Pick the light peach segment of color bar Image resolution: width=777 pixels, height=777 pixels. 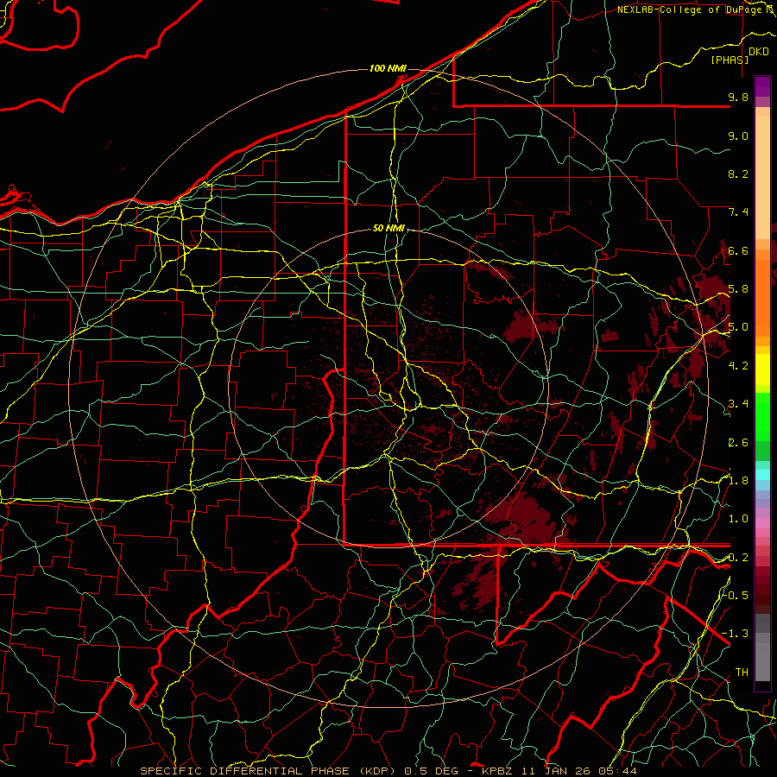click(762, 179)
